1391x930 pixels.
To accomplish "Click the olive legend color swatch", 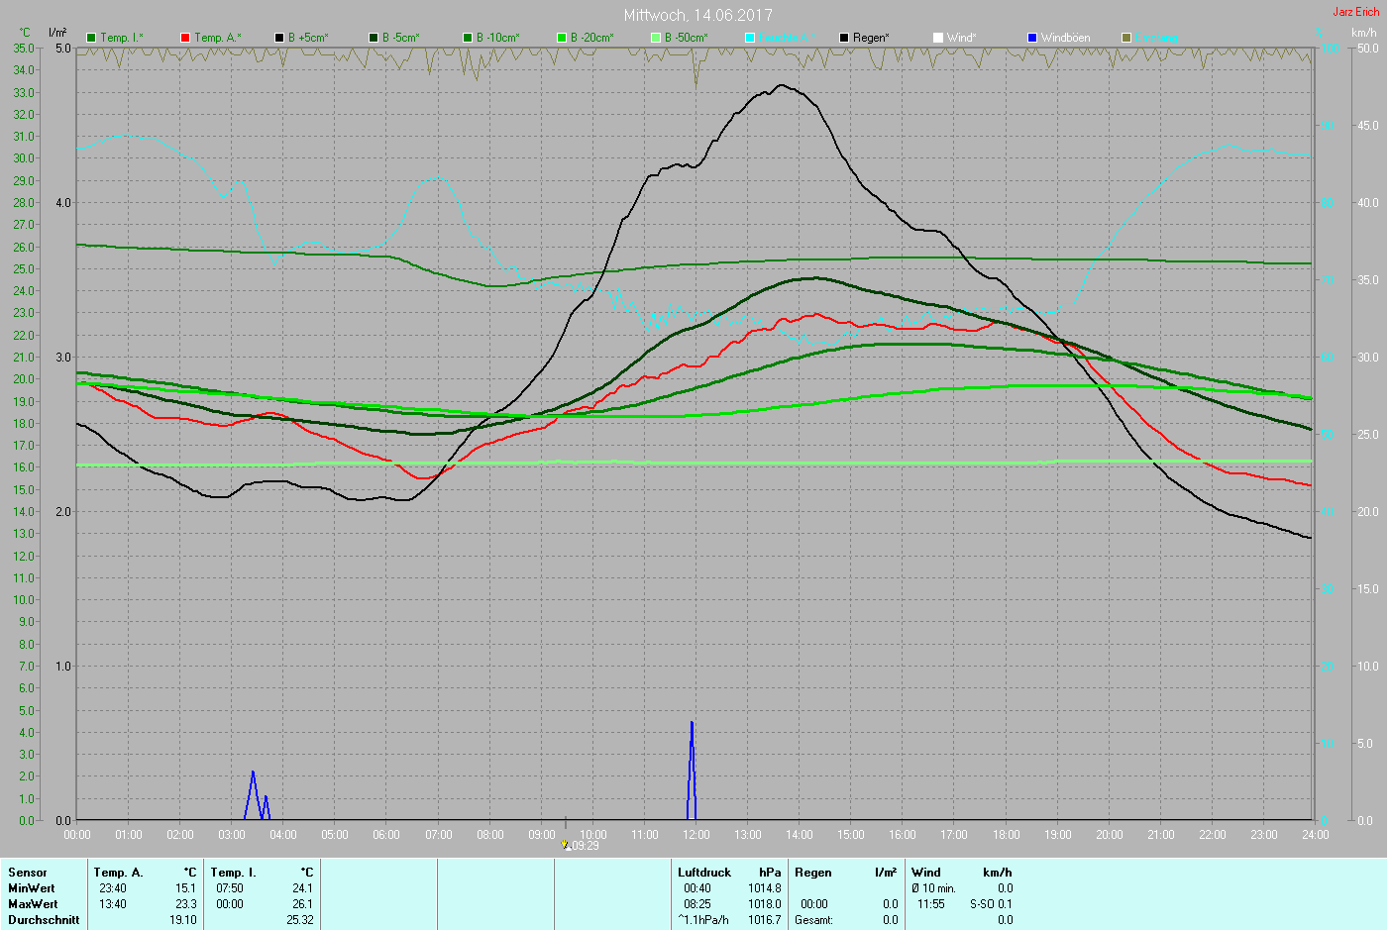I will click(x=1126, y=38).
